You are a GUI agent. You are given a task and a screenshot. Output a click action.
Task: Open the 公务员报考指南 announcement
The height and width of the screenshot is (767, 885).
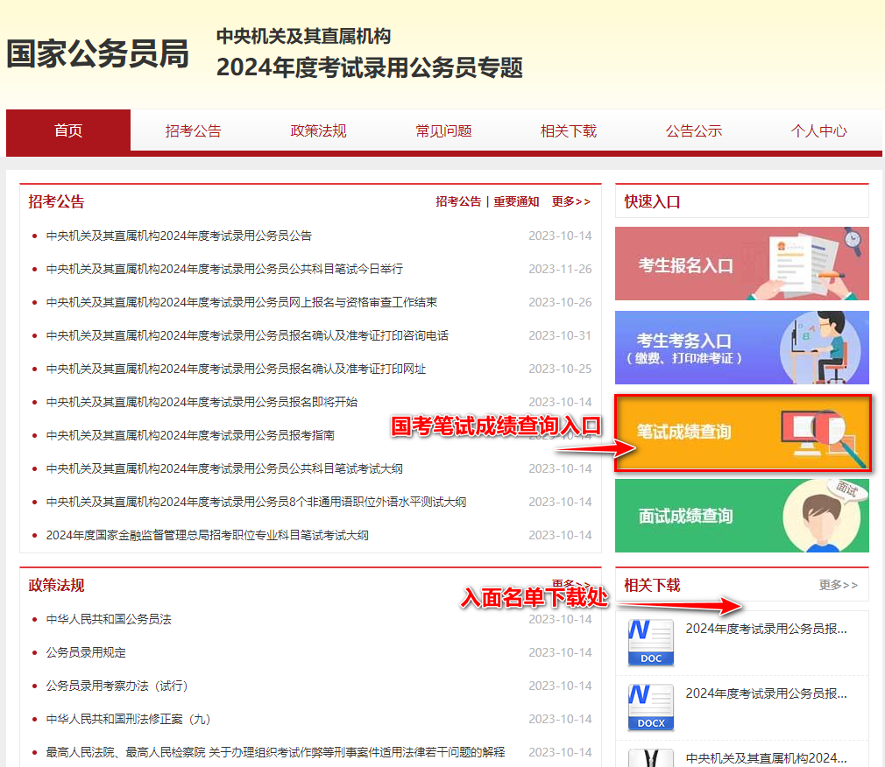tap(190, 435)
